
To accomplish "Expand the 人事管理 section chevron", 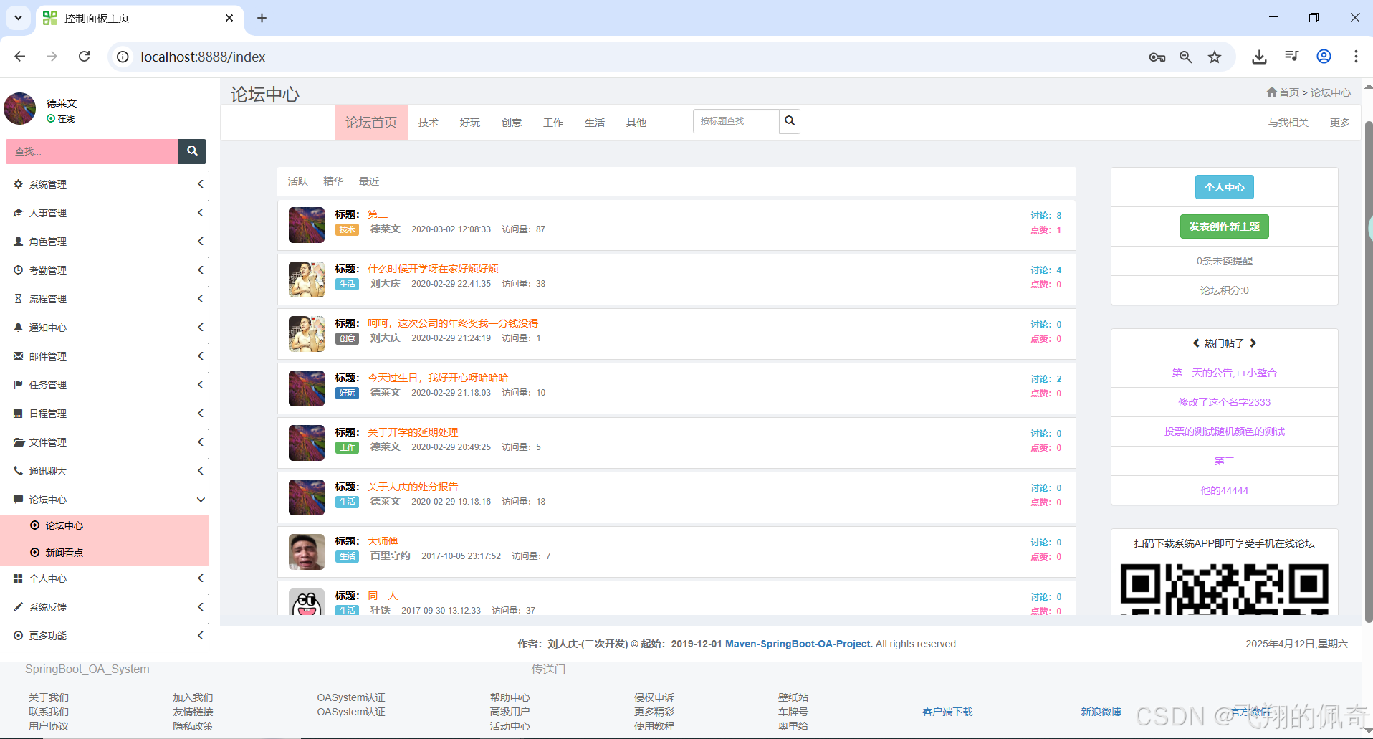I will pos(200,212).
